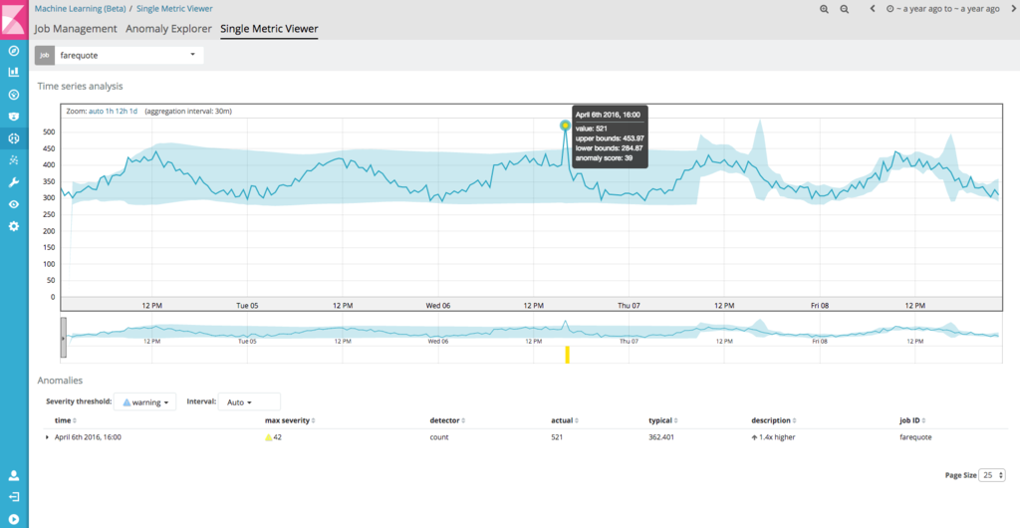Move time range backward with left arrow
This screenshot has width=1020, height=528.
pyautogui.click(x=873, y=9)
